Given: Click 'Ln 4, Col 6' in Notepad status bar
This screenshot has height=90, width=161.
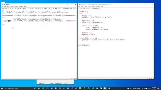Looking at the screenshot, I should point(41,83).
